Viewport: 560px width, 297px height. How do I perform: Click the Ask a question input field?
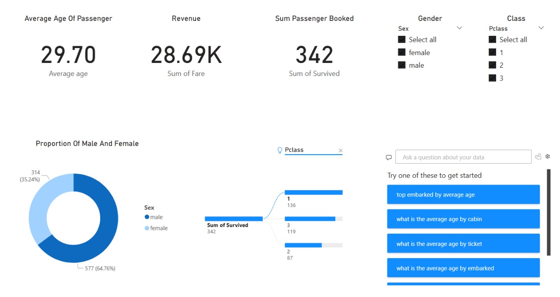point(464,157)
